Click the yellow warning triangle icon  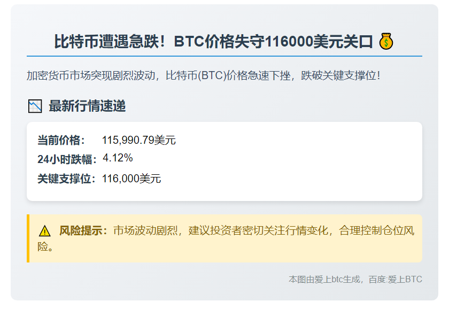click(45, 231)
